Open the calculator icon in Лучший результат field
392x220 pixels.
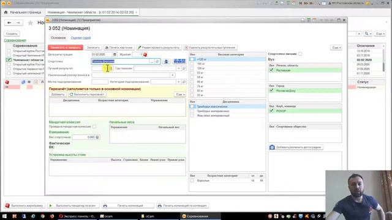click(111, 68)
